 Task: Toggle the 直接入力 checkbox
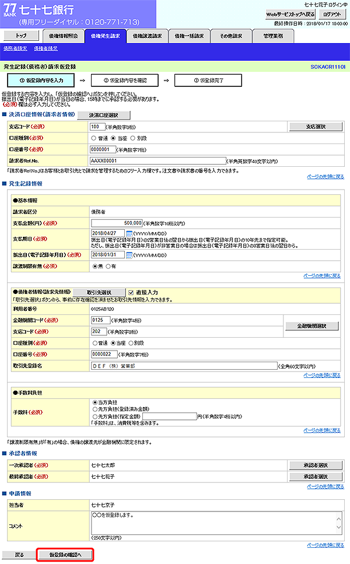tap(131, 292)
